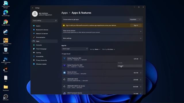Select the ASUS Framework Service row
The height and width of the screenshot is (103, 184).
tap(102, 92)
